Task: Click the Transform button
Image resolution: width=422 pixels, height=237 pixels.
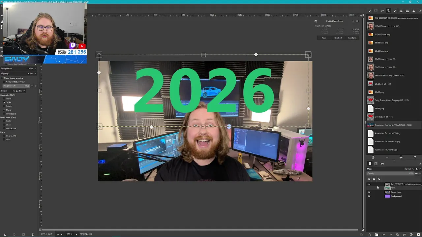Action: pos(352,38)
